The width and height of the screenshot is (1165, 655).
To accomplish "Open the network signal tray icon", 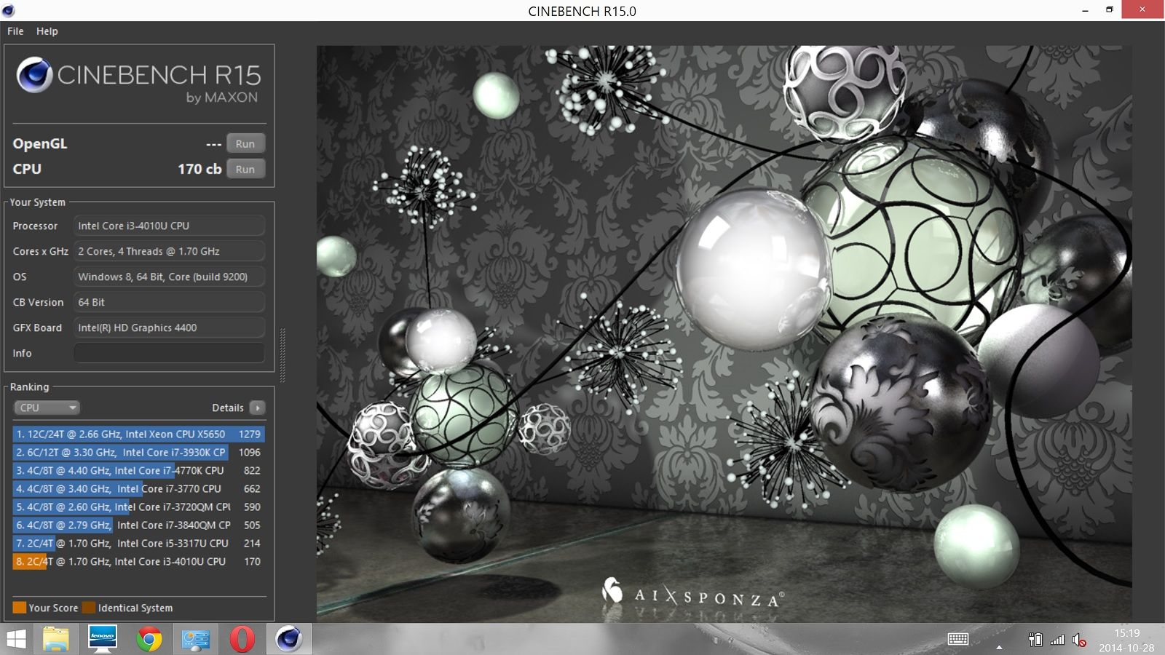I will [x=1057, y=640].
